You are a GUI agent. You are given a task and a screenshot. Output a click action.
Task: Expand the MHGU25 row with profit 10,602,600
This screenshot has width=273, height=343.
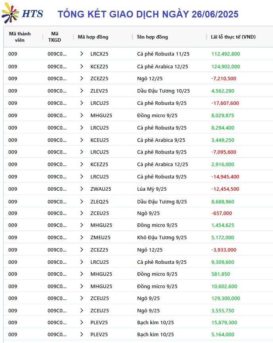82,286
